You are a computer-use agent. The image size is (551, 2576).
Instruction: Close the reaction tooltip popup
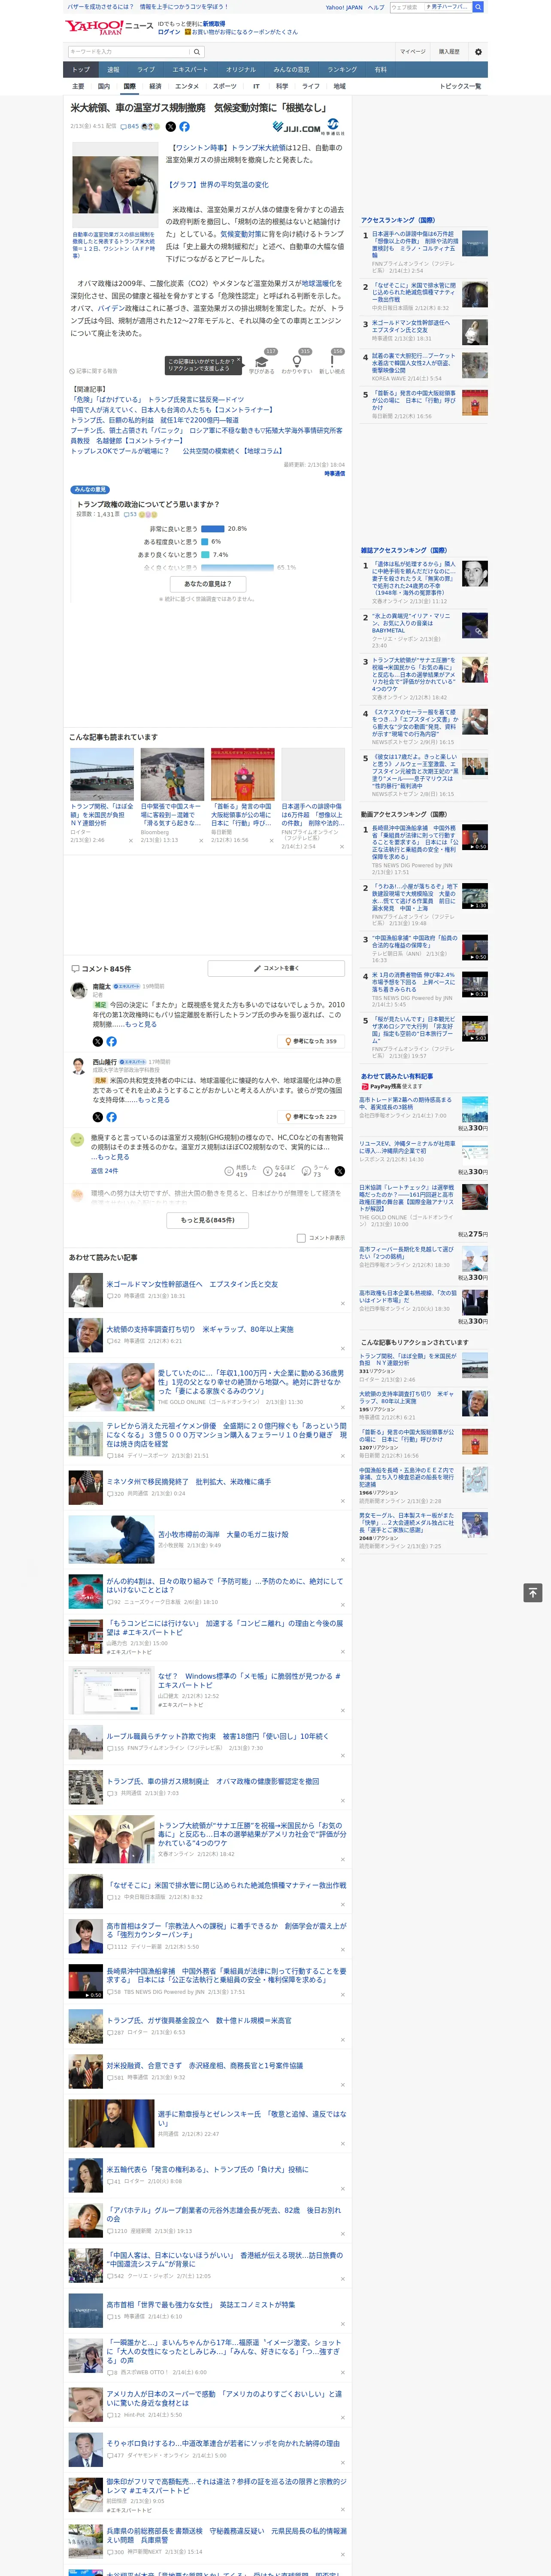[x=238, y=361]
